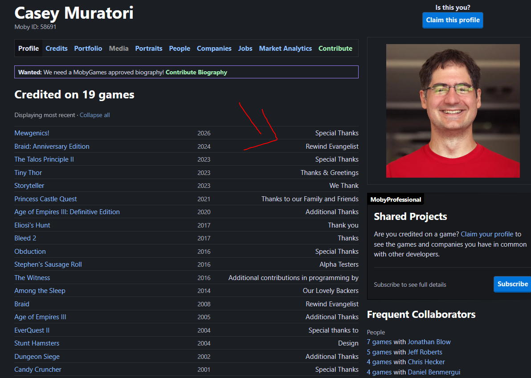This screenshot has height=378, width=531.
Task: Open Jonathan Blow's profile link
Action: (429, 342)
